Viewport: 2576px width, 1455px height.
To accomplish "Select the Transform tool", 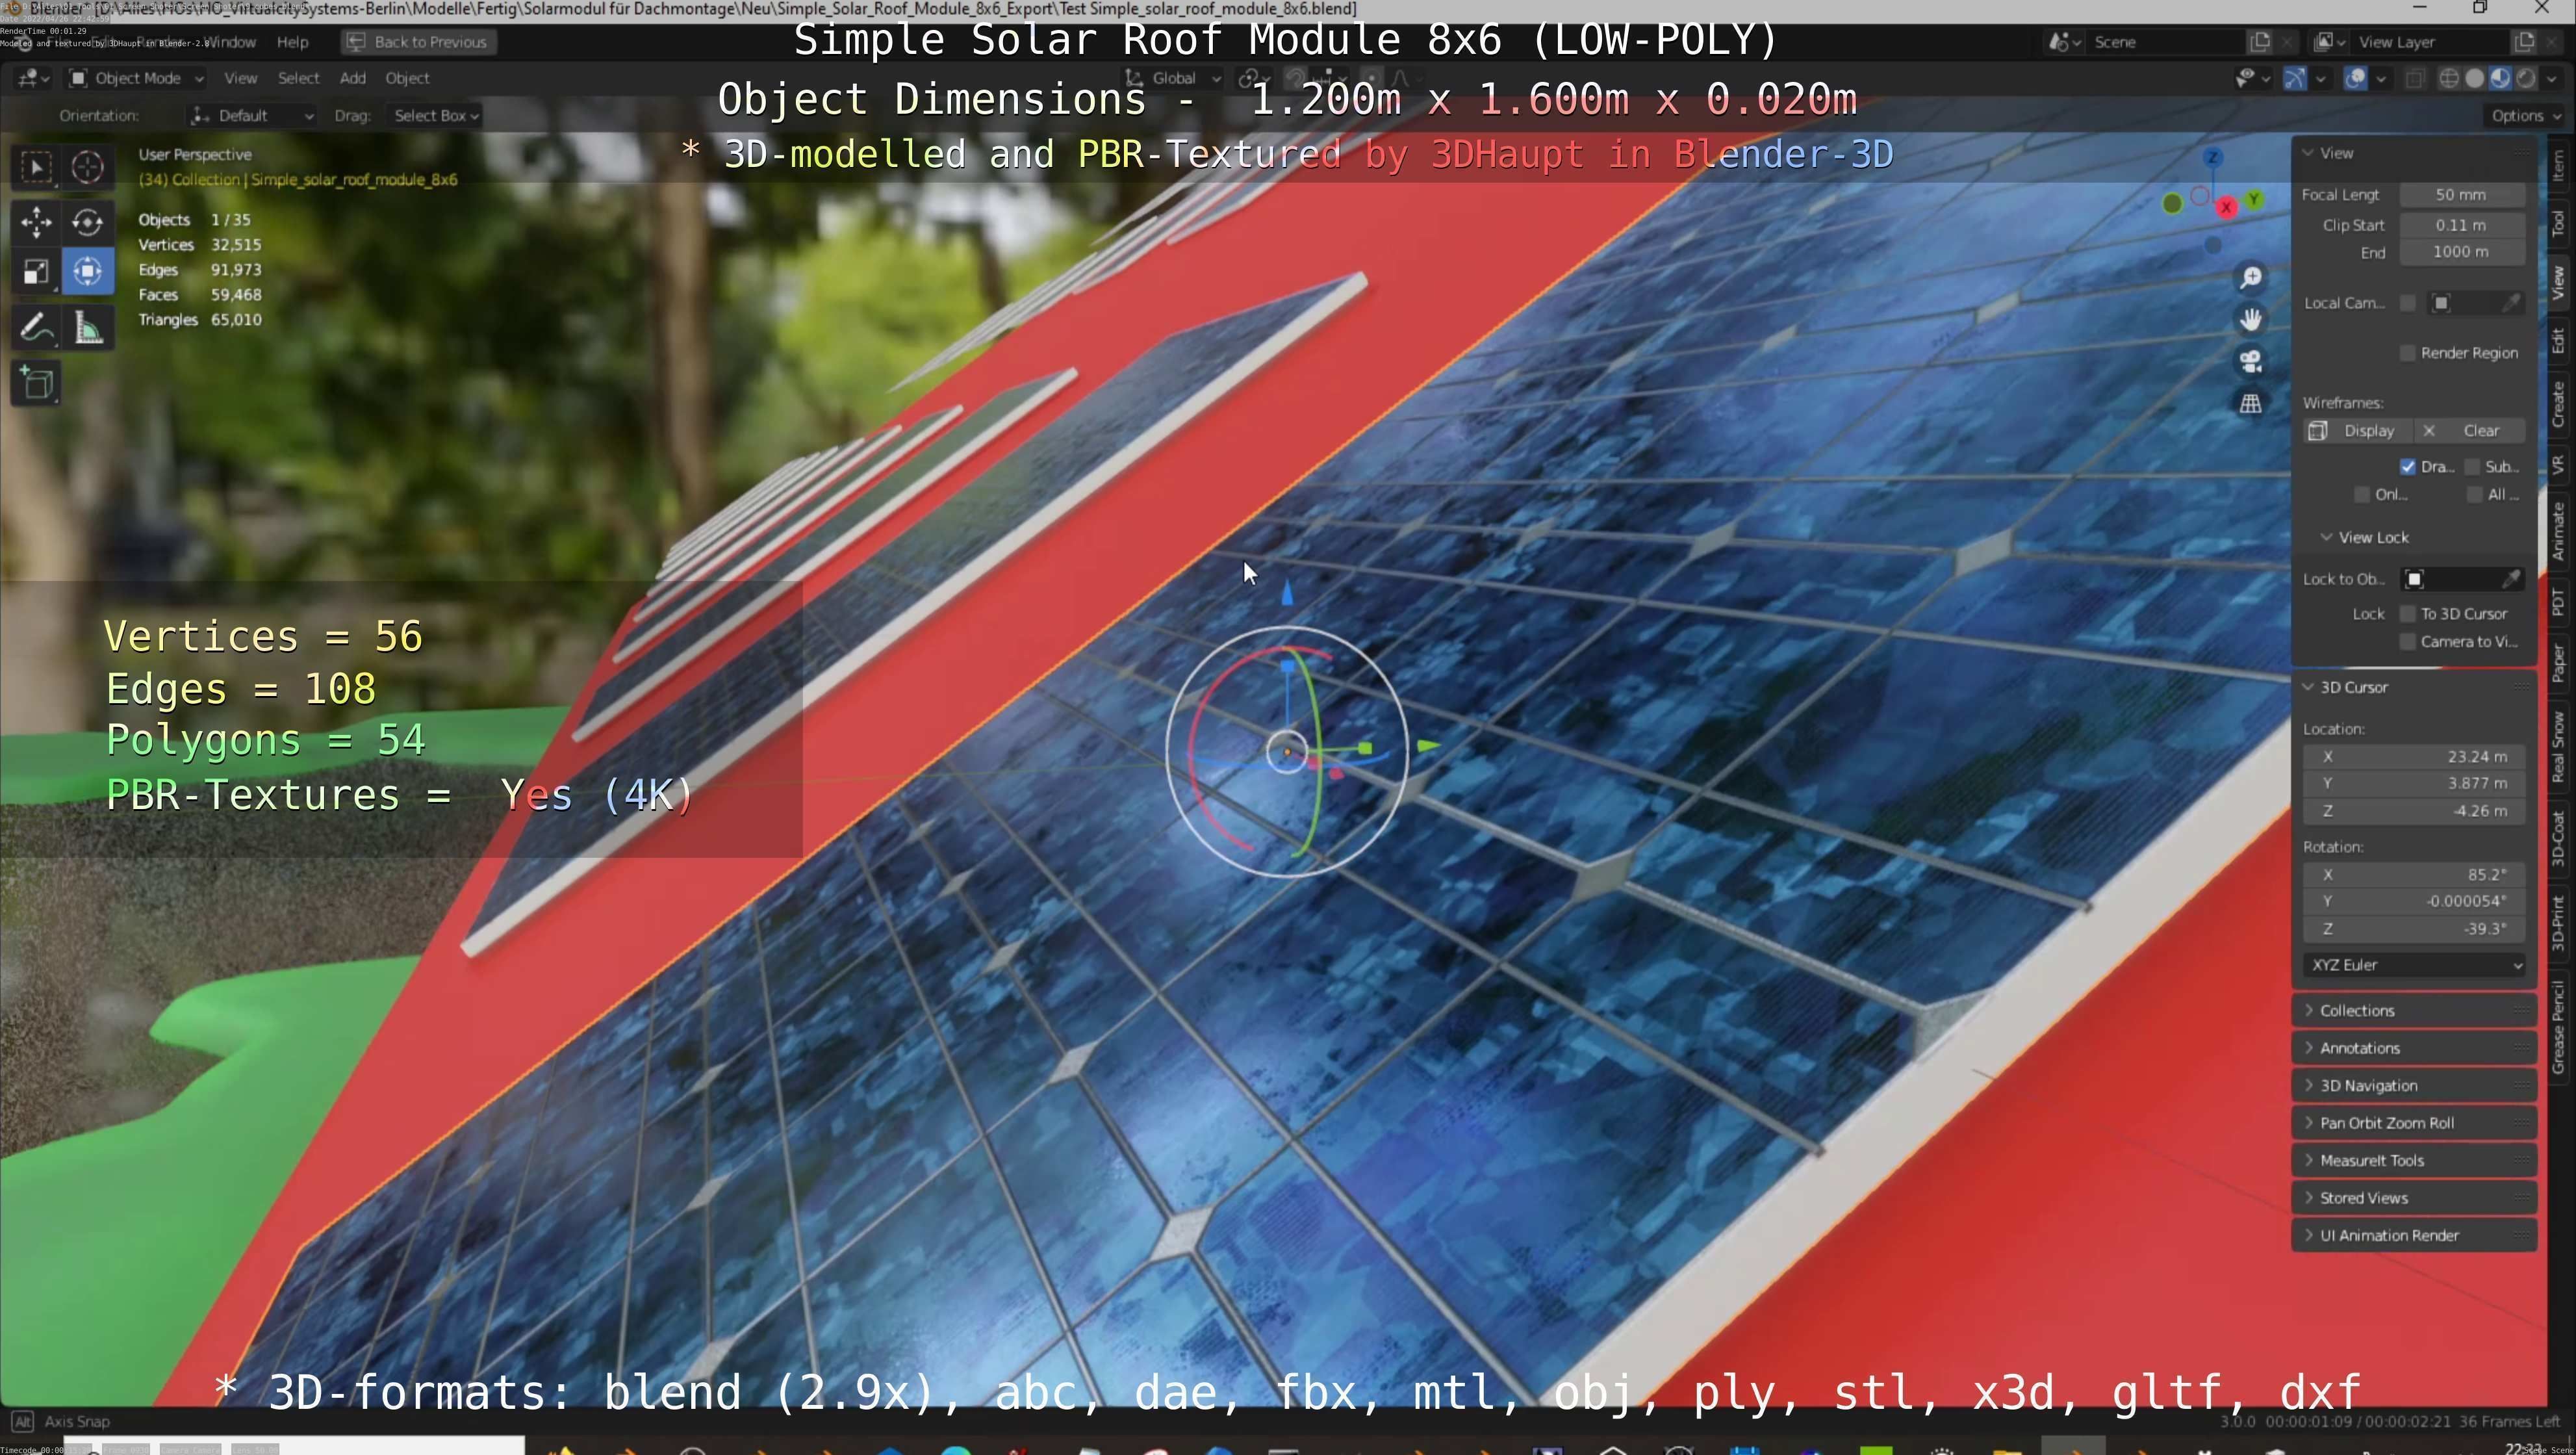I will [x=88, y=272].
